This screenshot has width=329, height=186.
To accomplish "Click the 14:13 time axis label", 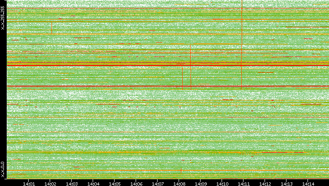I will tap(286, 184).
